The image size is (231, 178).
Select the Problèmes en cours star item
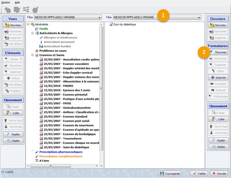[x=53, y=51]
